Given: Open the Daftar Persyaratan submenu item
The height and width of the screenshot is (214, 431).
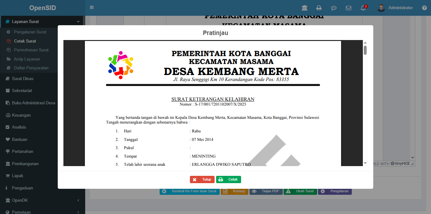Looking at the screenshot, I should tap(31, 68).
